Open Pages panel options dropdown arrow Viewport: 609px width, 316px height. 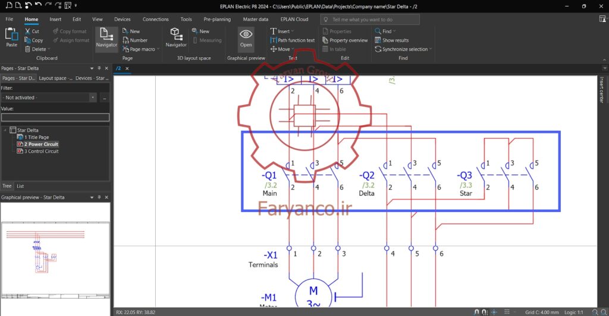[92, 68]
